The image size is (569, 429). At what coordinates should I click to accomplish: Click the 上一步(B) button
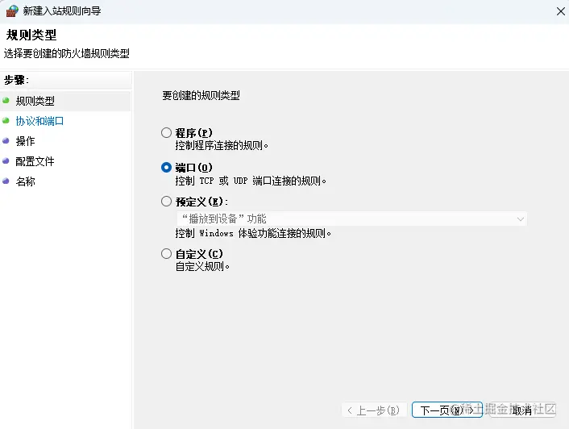(x=373, y=410)
